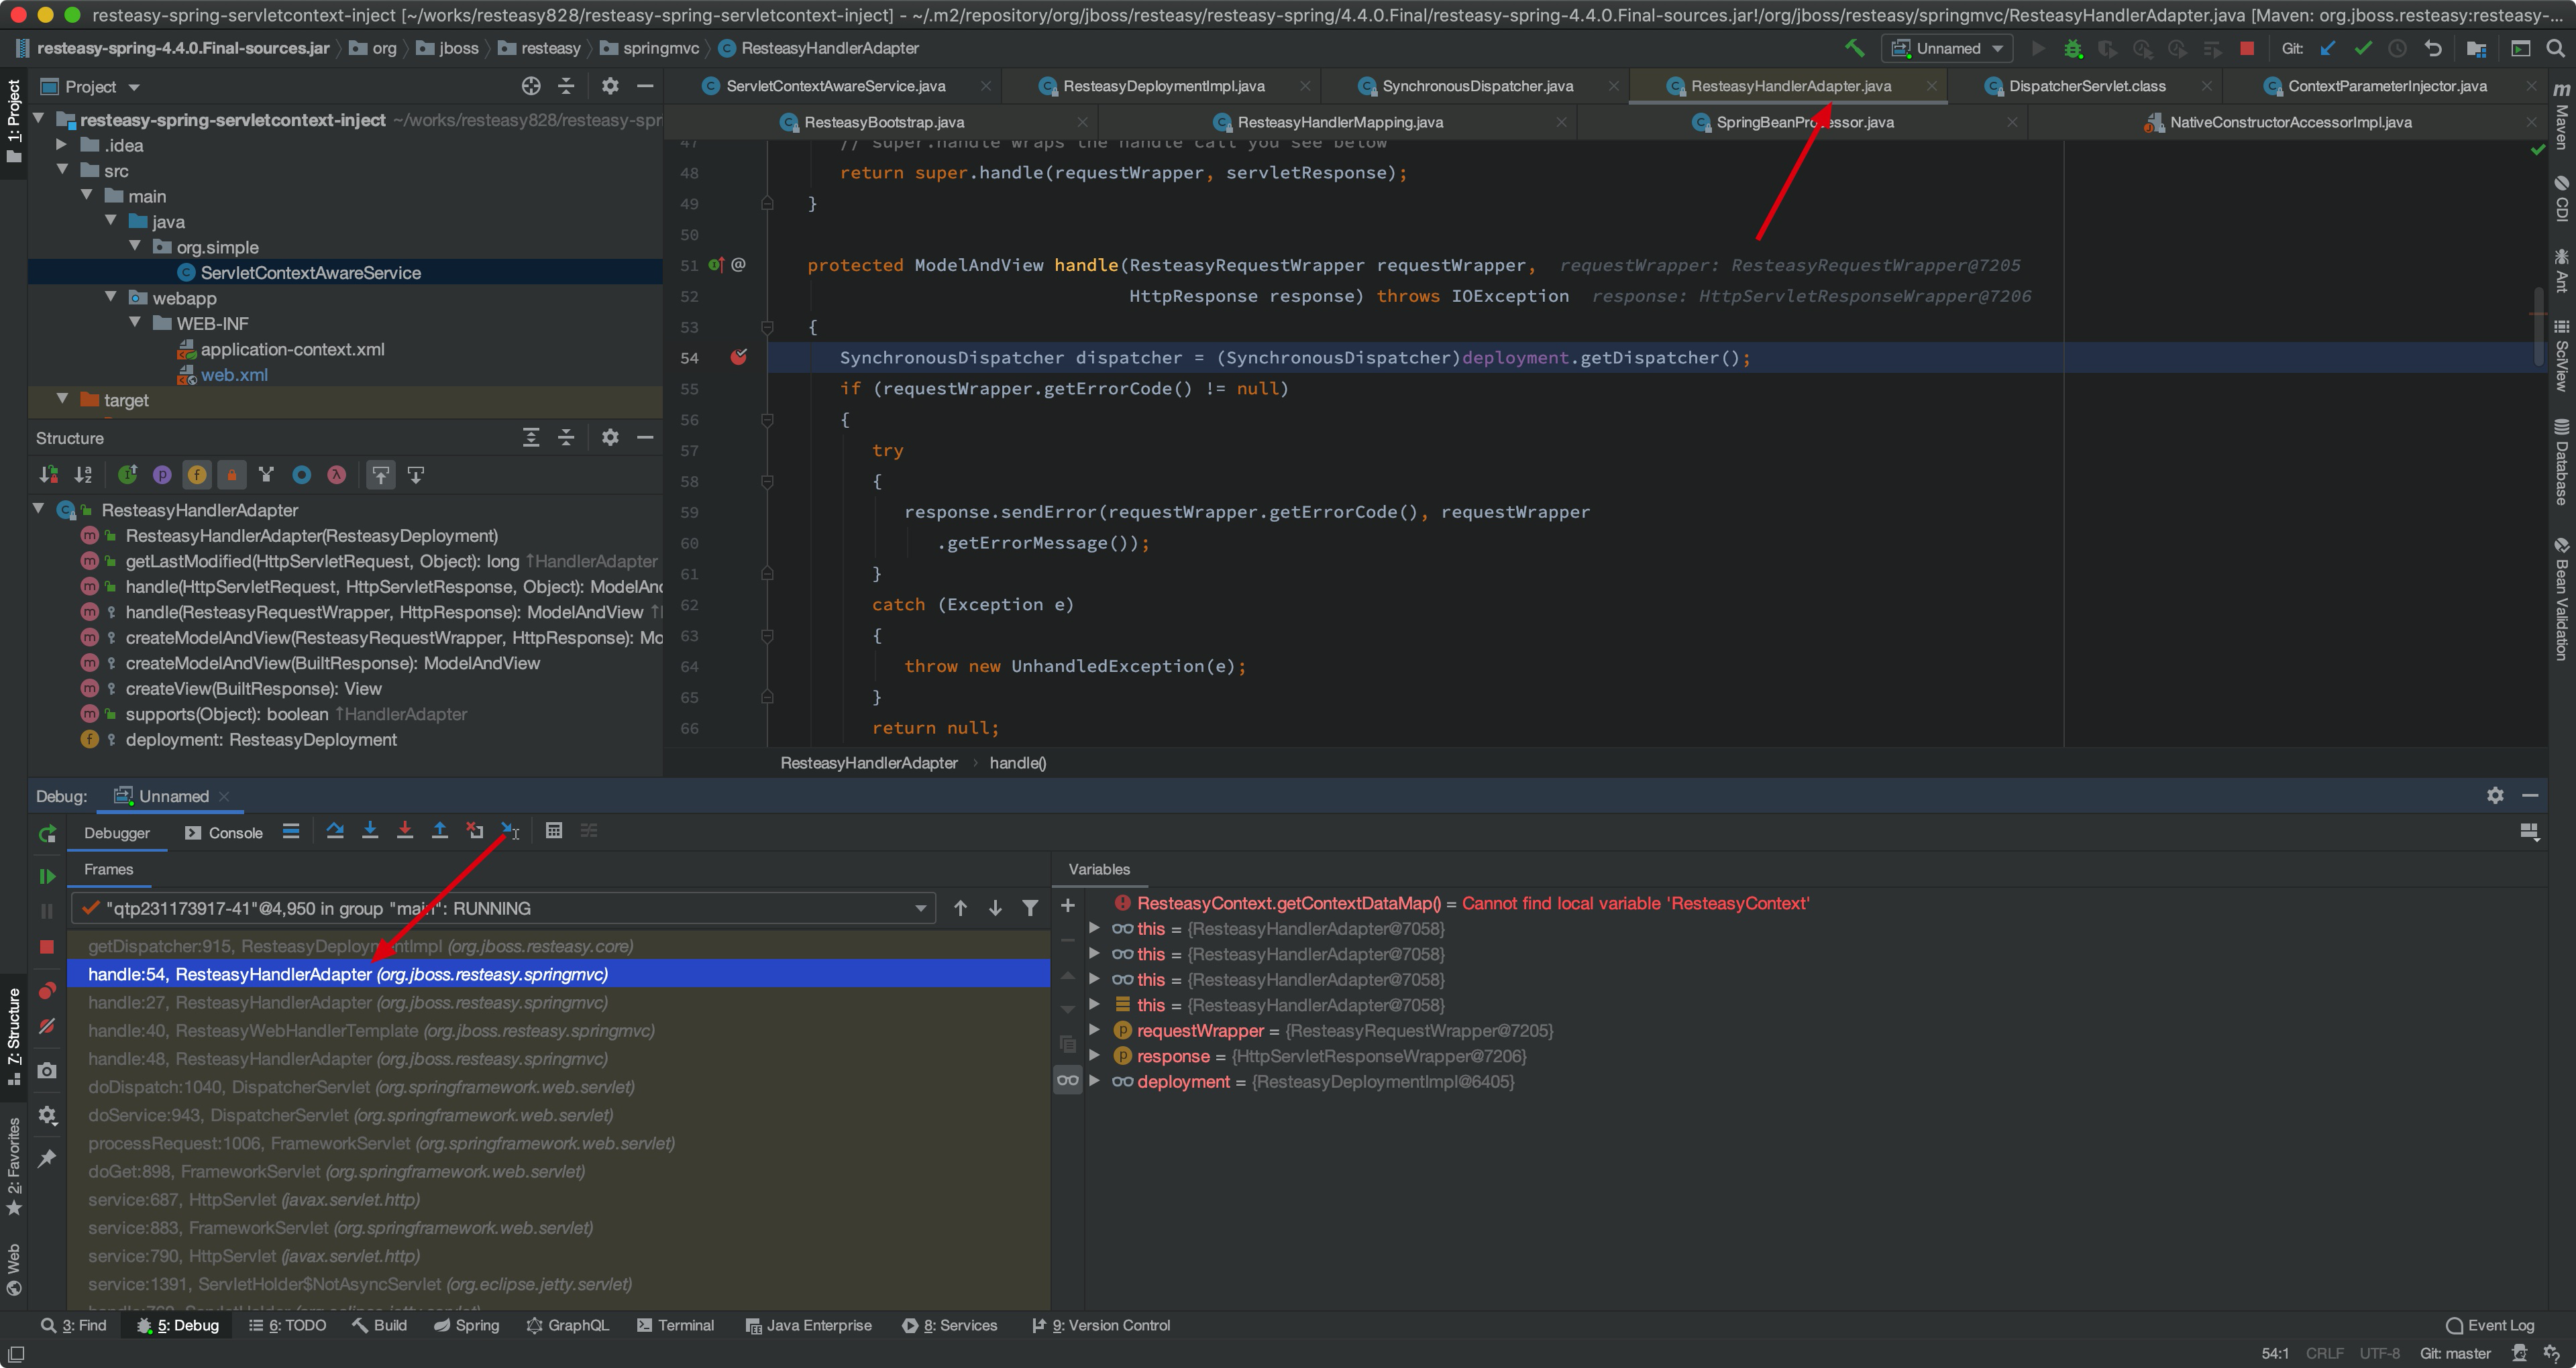
Task: Open the thread selector dropdown in Frames
Action: (919, 908)
